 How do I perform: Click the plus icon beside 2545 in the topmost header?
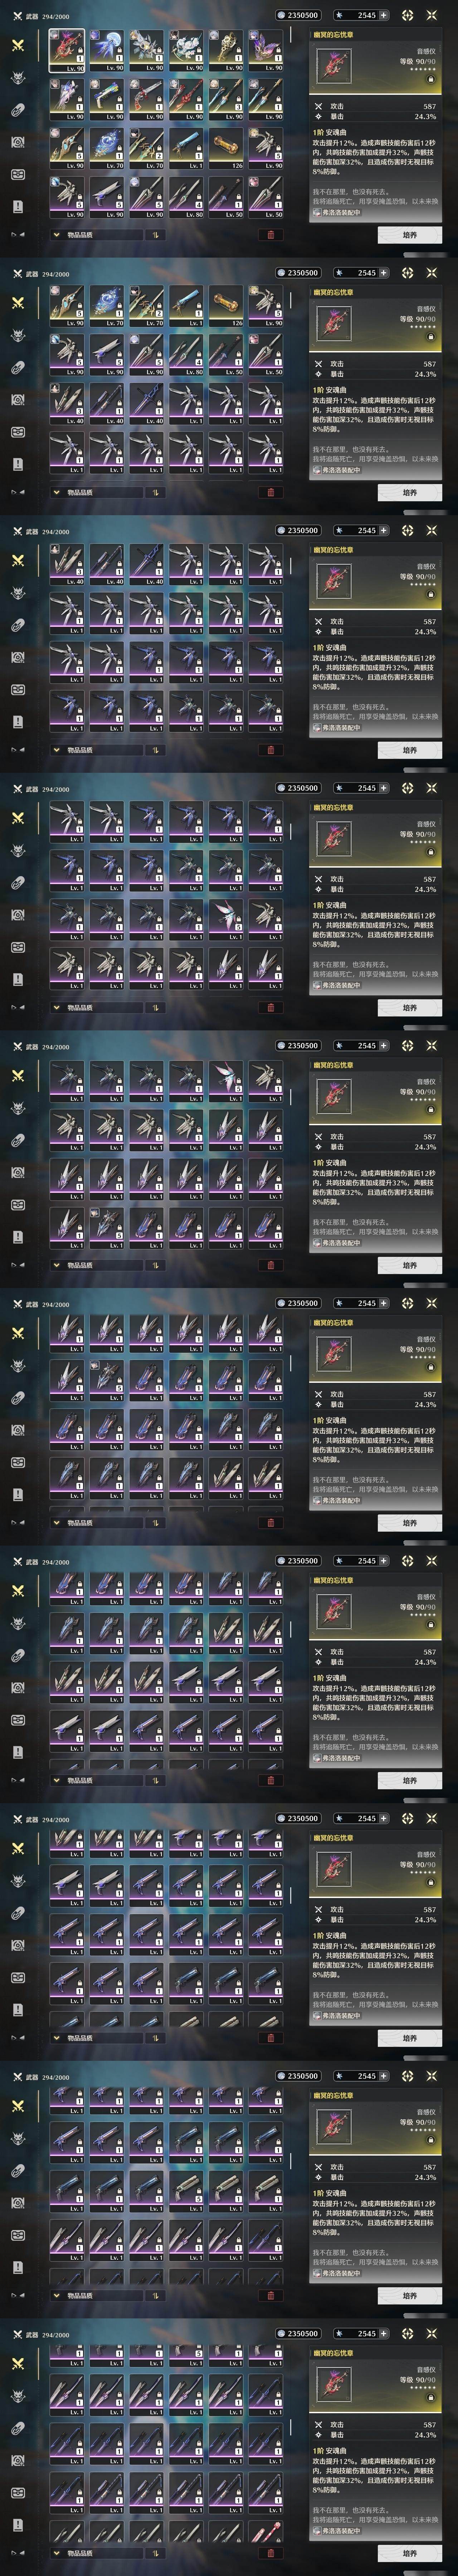pyautogui.click(x=383, y=15)
